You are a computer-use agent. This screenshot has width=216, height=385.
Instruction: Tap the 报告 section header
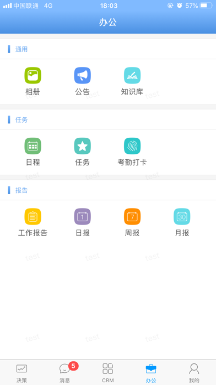(x=21, y=190)
